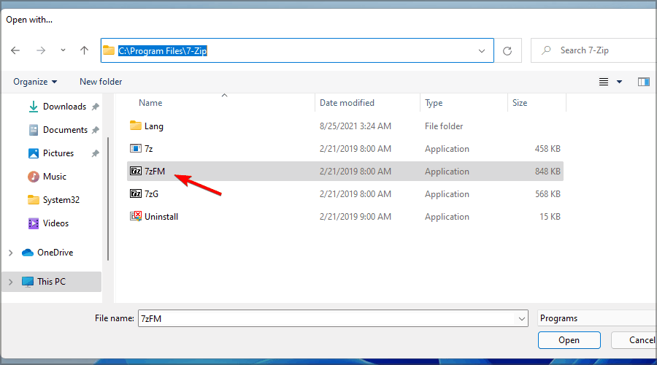The width and height of the screenshot is (657, 365).
Task: Sort files by Date modified column
Action: point(347,103)
